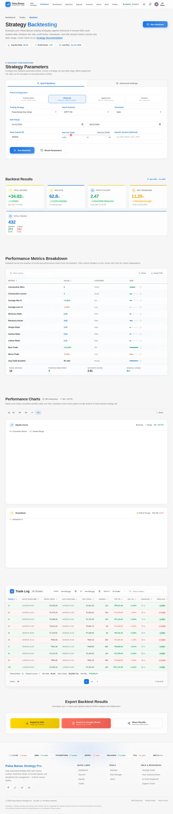The width and height of the screenshot is (173, 814).
Task: Open the Twitter footer icon
Action: click(x=22, y=787)
